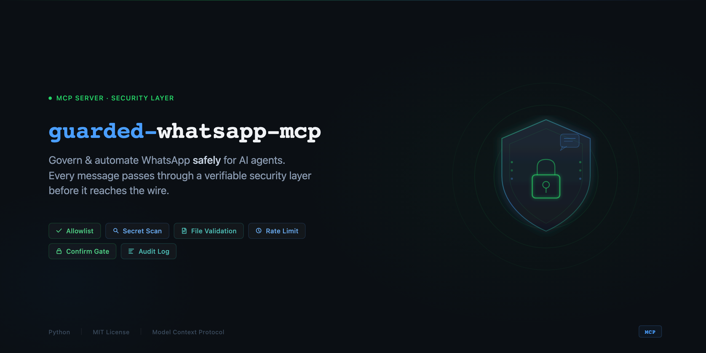Screen dimensions: 706x353
Task: Click the 'MCP SERVER · SECURITY LAYER' heading
Action: point(115,98)
